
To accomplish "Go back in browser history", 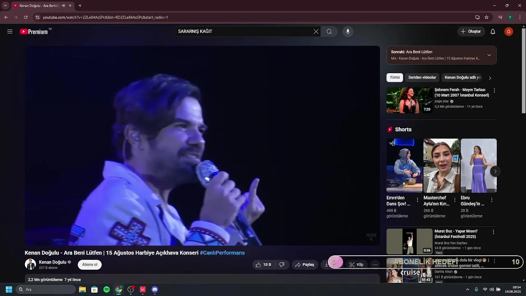I will [6, 17].
